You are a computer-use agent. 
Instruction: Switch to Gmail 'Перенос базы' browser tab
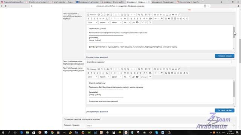pyautogui.click(x=188, y=2)
